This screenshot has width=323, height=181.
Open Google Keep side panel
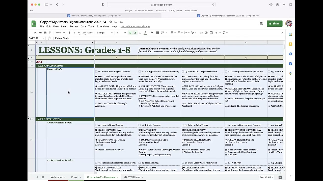[x=290, y=44]
